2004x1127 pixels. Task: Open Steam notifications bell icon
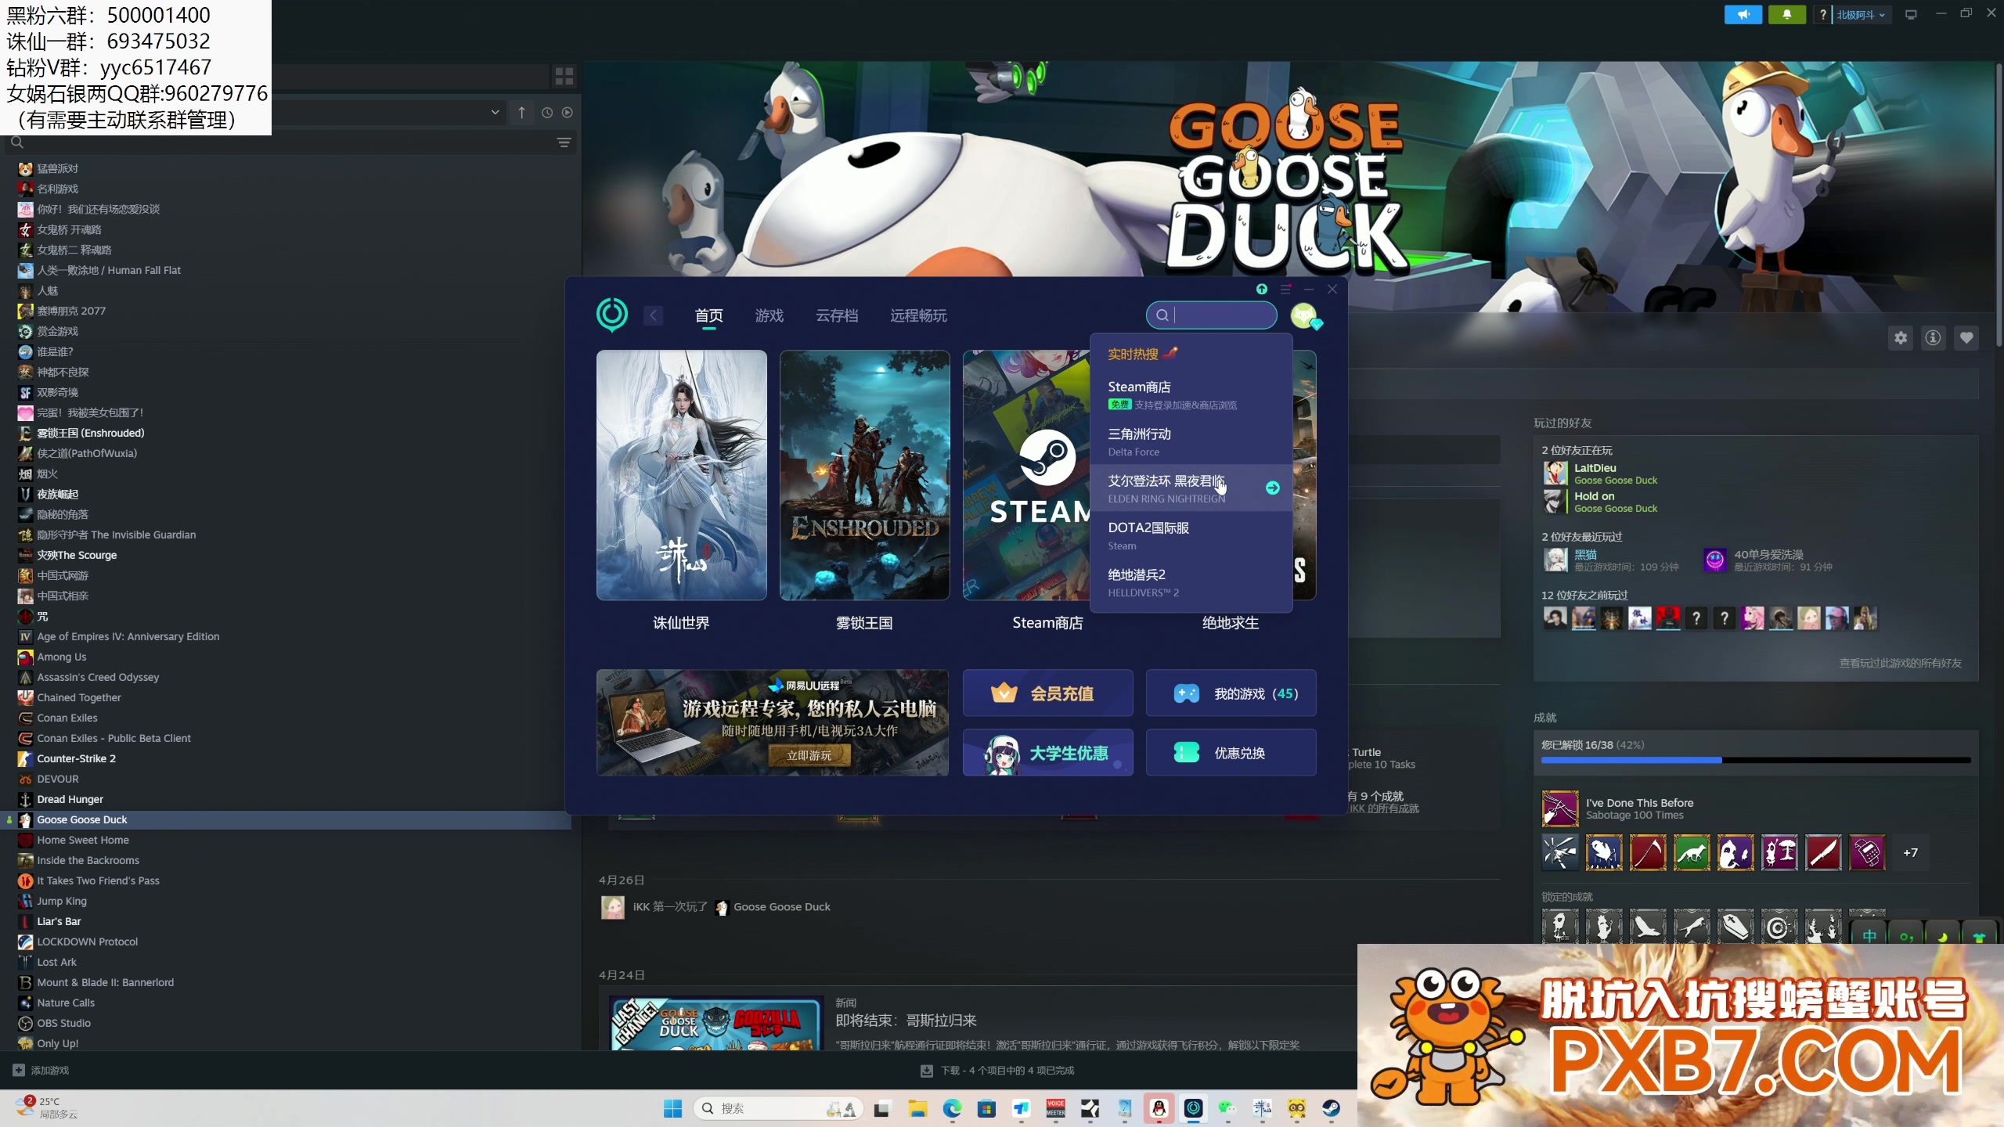[x=1787, y=14]
